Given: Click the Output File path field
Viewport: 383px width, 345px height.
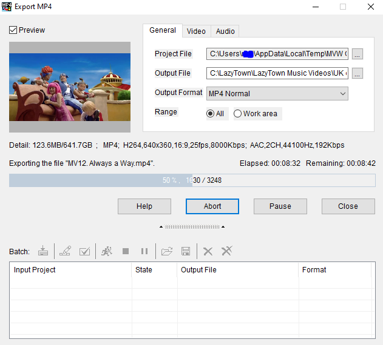Looking at the screenshot, I should pyautogui.click(x=277, y=73).
